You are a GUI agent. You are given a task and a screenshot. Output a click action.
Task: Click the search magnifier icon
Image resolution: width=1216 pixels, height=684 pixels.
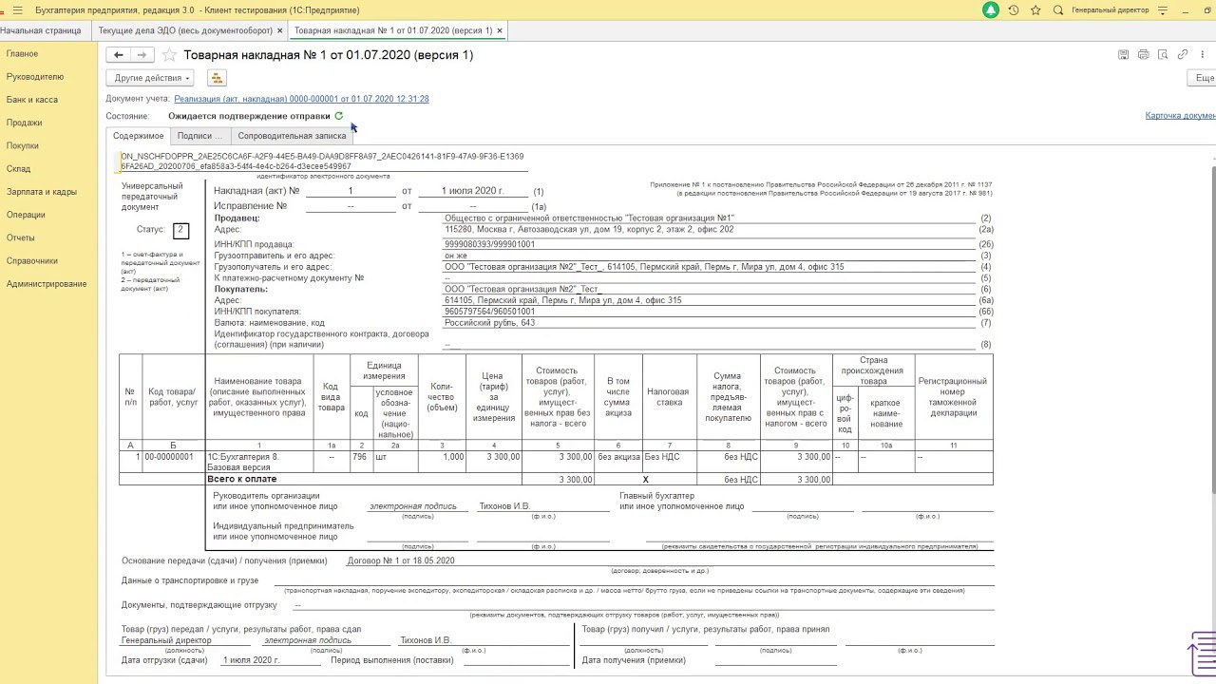coord(1058,9)
